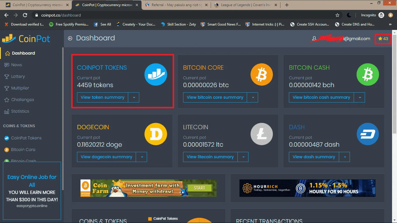Open the Easy Online Job sidebar ad
This screenshot has height=223, width=397.
pos(32,190)
